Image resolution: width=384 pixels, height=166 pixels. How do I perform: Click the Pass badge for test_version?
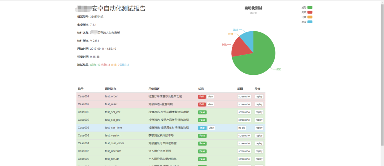[202, 136]
